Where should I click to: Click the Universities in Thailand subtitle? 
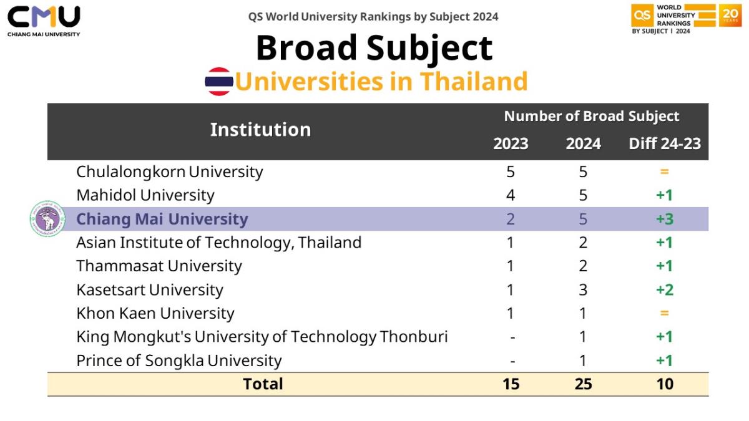pyautogui.click(x=381, y=82)
